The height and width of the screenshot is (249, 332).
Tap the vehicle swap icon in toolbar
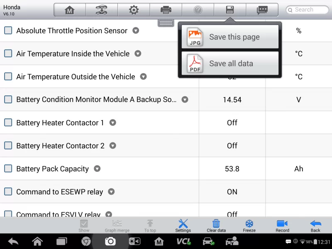102,10
